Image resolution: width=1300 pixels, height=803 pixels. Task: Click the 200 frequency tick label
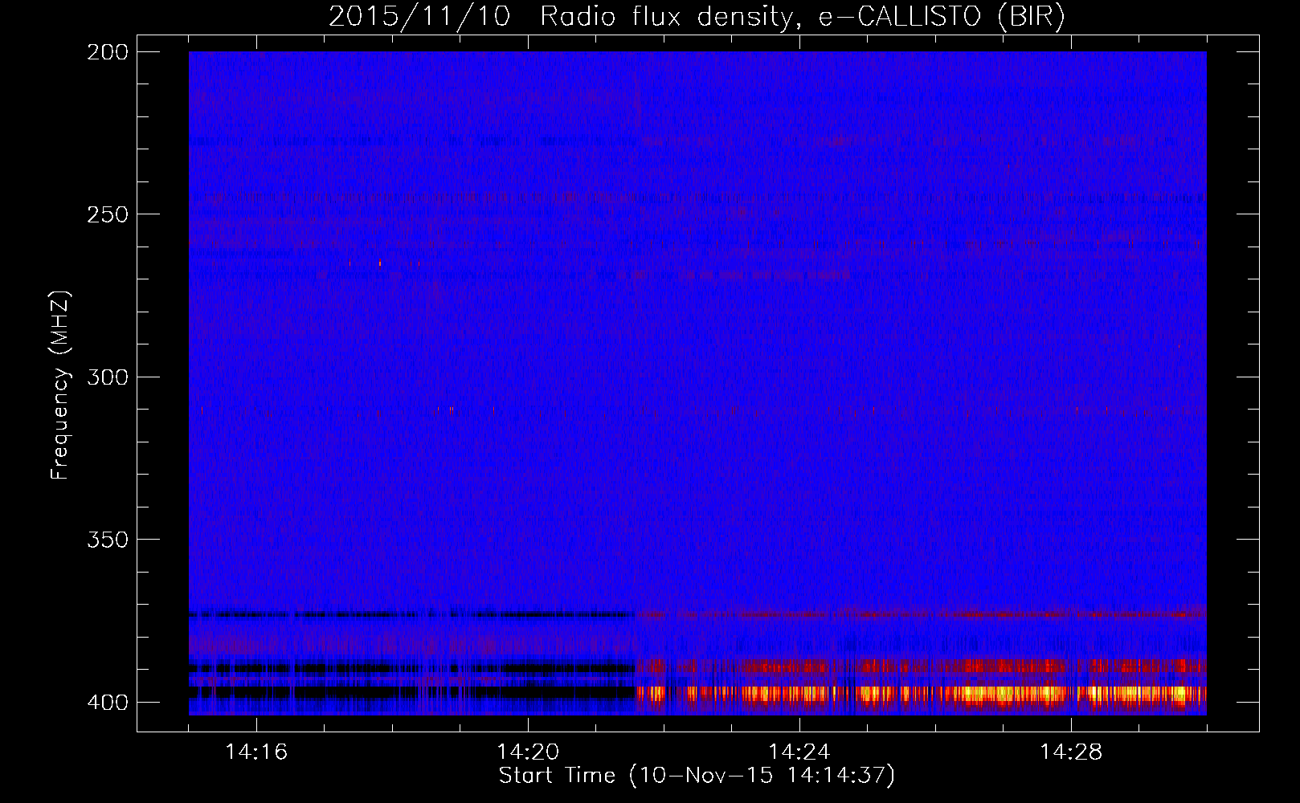[x=108, y=52]
